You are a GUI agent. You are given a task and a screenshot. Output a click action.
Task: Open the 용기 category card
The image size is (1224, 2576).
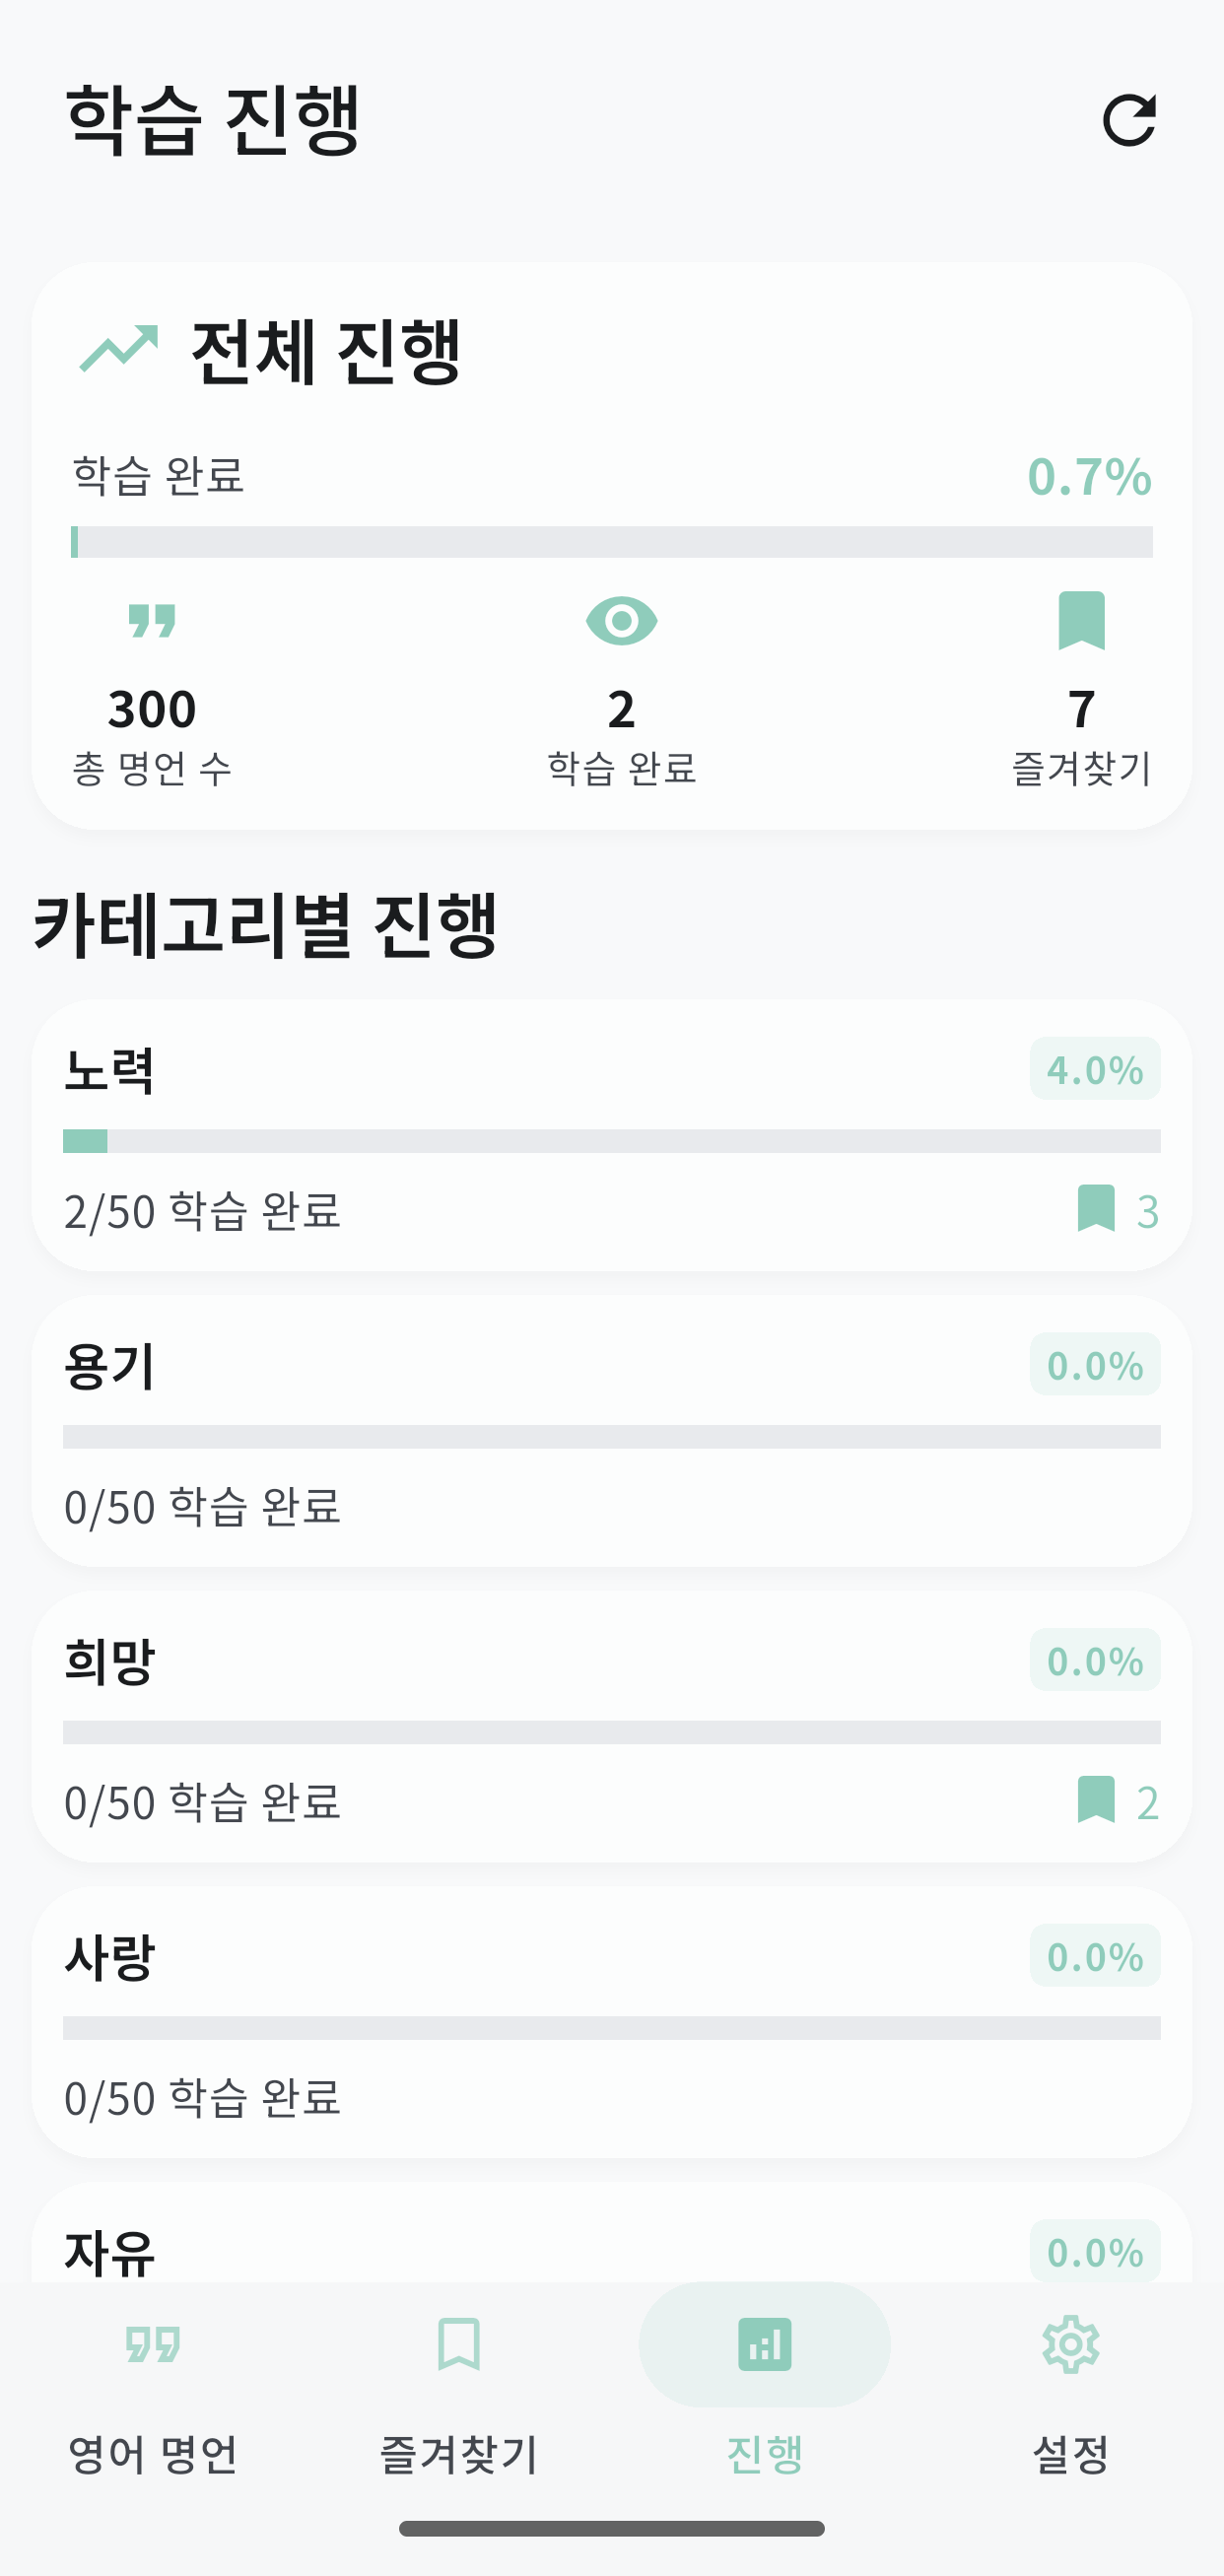(x=612, y=1431)
